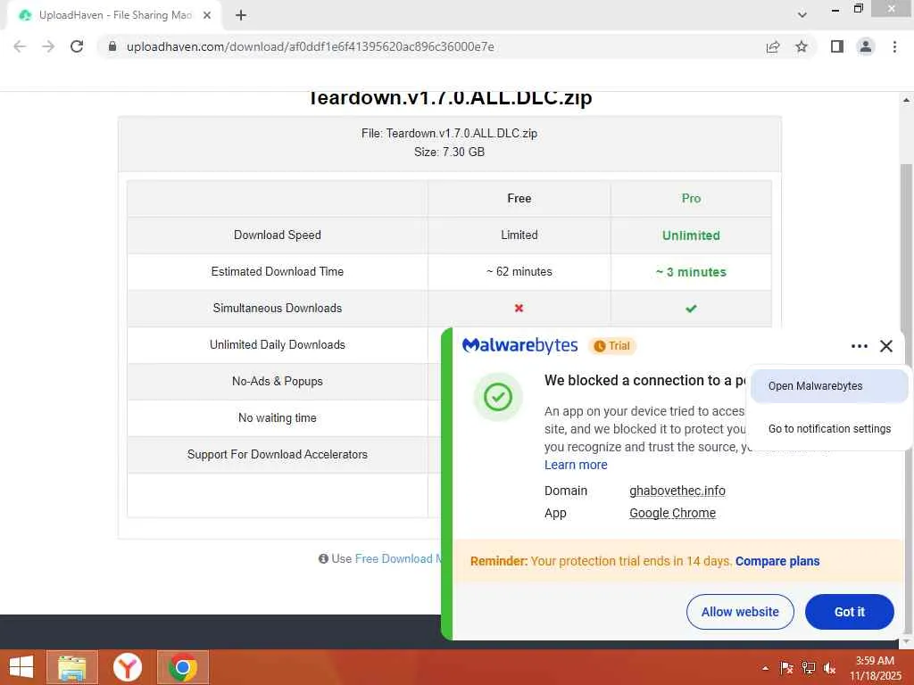Click the browser back arrow
Image resolution: width=914 pixels, height=685 pixels.
[x=20, y=46]
